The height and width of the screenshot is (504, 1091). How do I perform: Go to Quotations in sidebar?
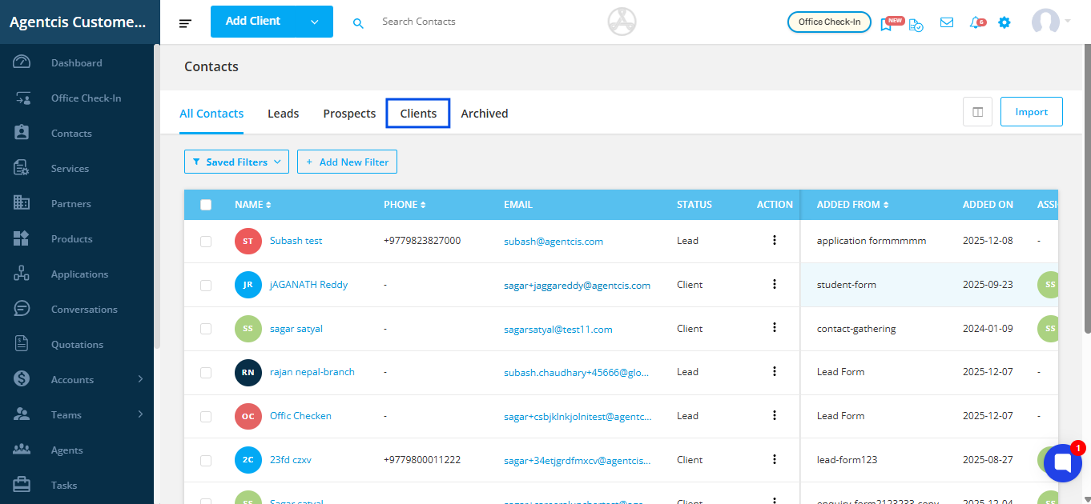click(77, 345)
